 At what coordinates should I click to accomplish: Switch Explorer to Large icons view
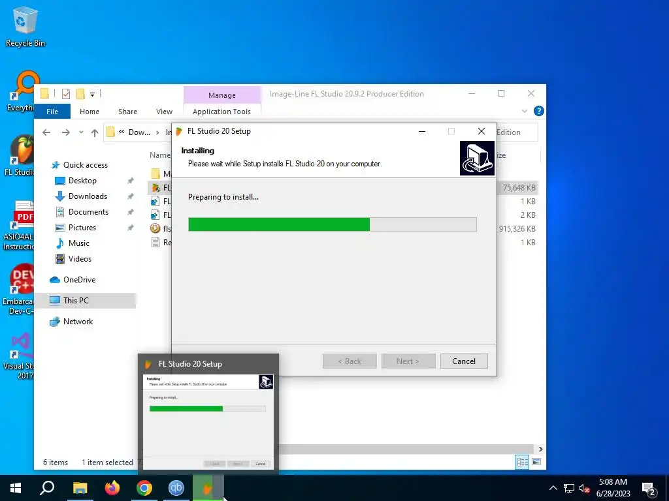pyautogui.click(x=536, y=462)
